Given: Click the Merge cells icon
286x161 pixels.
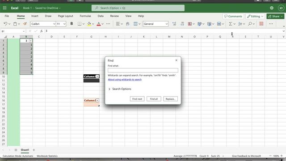Looking at the screenshot, I should (135, 24).
